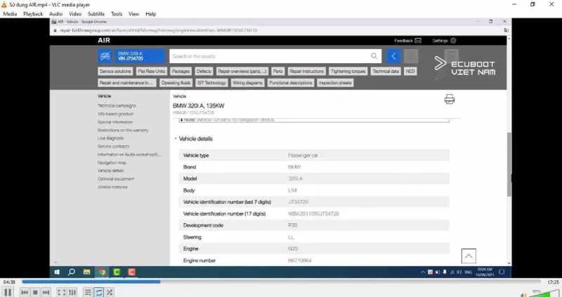Open the Wiring diagrams category
This screenshot has height=297, width=562.
[x=248, y=83]
